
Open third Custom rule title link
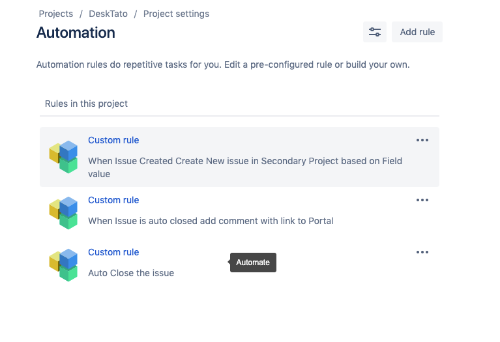coord(113,252)
